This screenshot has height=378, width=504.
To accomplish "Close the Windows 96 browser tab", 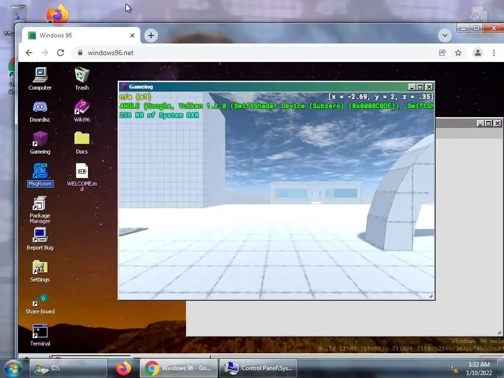I will coord(132,35).
